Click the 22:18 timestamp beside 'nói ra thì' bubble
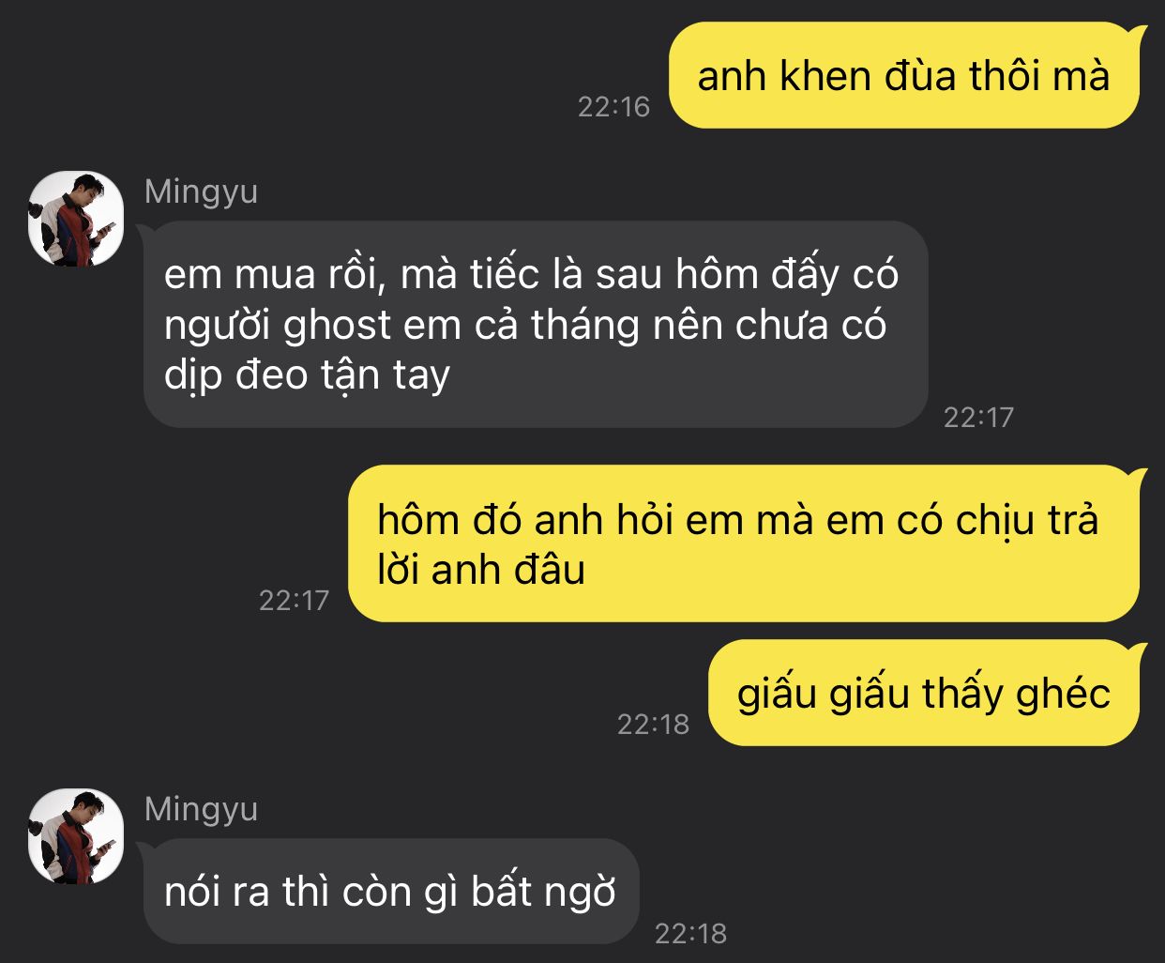The image size is (1165, 963). click(690, 933)
